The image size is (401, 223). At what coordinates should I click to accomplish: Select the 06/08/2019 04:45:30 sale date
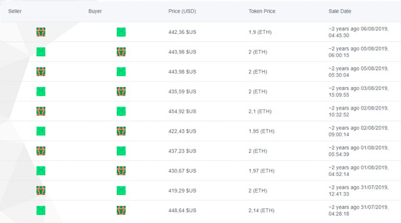pyautogui.click(x=359, y=32)
